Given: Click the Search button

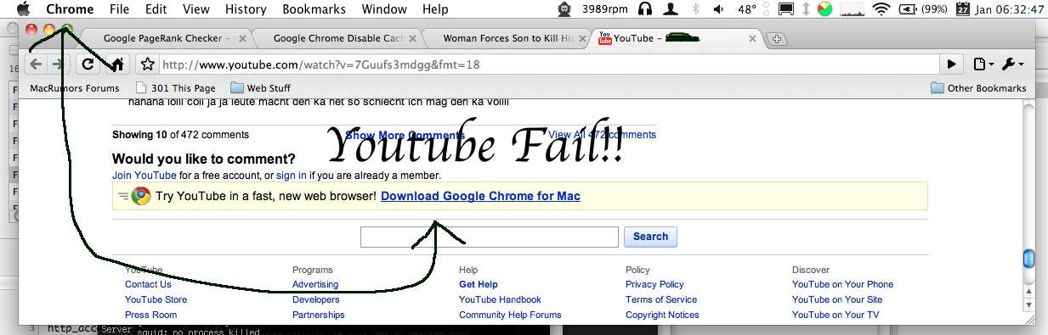Looking at the screenshot, I should click(650, 237).
